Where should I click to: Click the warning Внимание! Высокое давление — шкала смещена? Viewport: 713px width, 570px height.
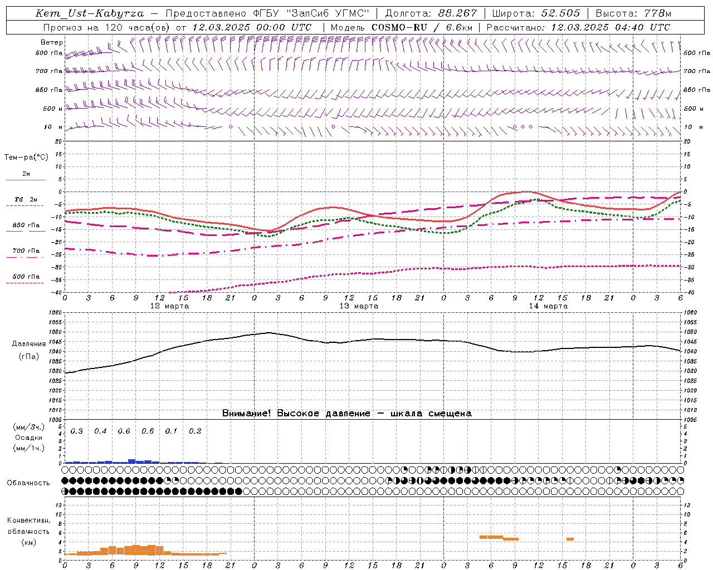tap(347, 414)
